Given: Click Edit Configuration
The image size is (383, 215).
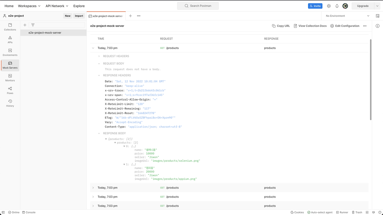Looking at the screenshot, I should (345, 26).
